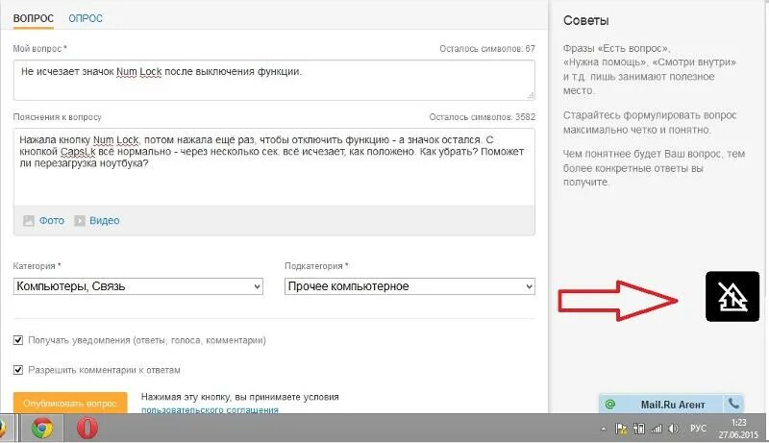Switch to the ОПРОС tab

86,18
